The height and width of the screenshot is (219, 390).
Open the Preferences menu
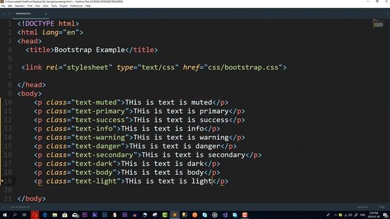(x=76, y=5)
